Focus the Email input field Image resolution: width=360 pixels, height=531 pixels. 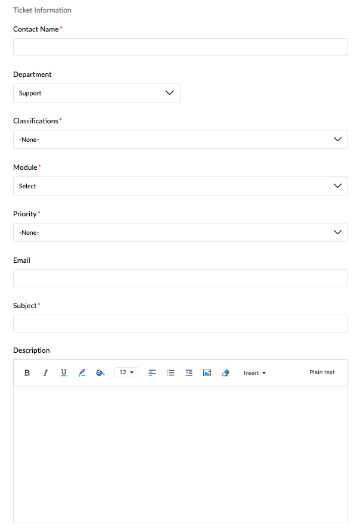point(181,278)
